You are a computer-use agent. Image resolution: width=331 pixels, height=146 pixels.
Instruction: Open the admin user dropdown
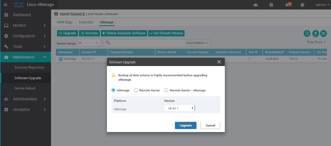(322, 5)
